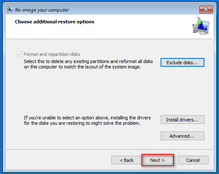This screenshot has width=219, height=174.
Task: Click the Re-image wizard icon in title bar
Action: click(x=10, y=10)
